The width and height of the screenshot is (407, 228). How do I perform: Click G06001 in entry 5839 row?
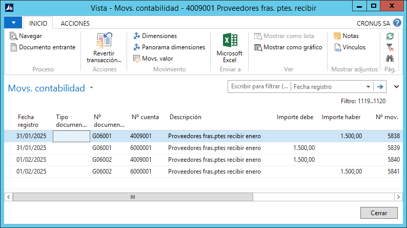click(101, 148)
